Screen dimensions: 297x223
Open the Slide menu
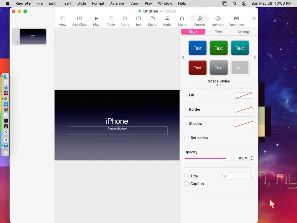coord(82,3)
